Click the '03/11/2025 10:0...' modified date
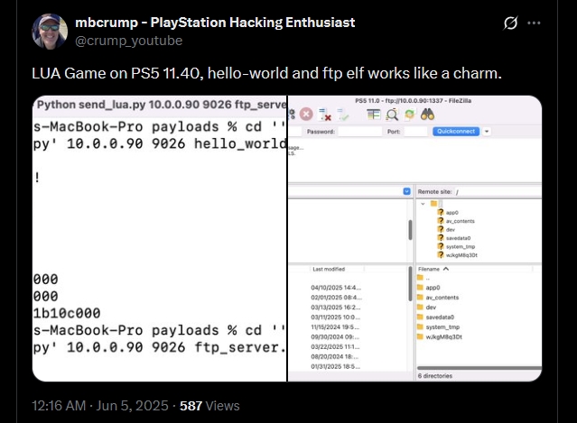The image size is (577, 423). coord(335,317)
